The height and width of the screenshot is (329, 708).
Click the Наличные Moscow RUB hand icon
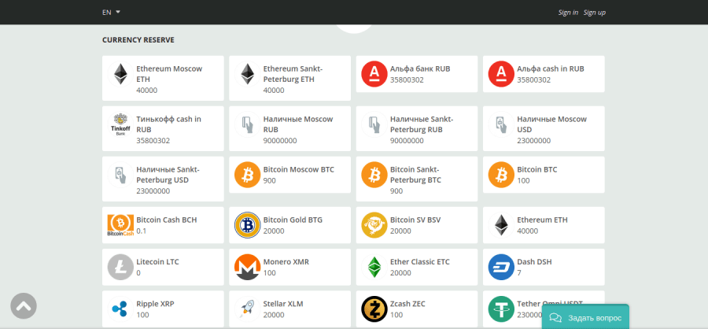[248, 124]
